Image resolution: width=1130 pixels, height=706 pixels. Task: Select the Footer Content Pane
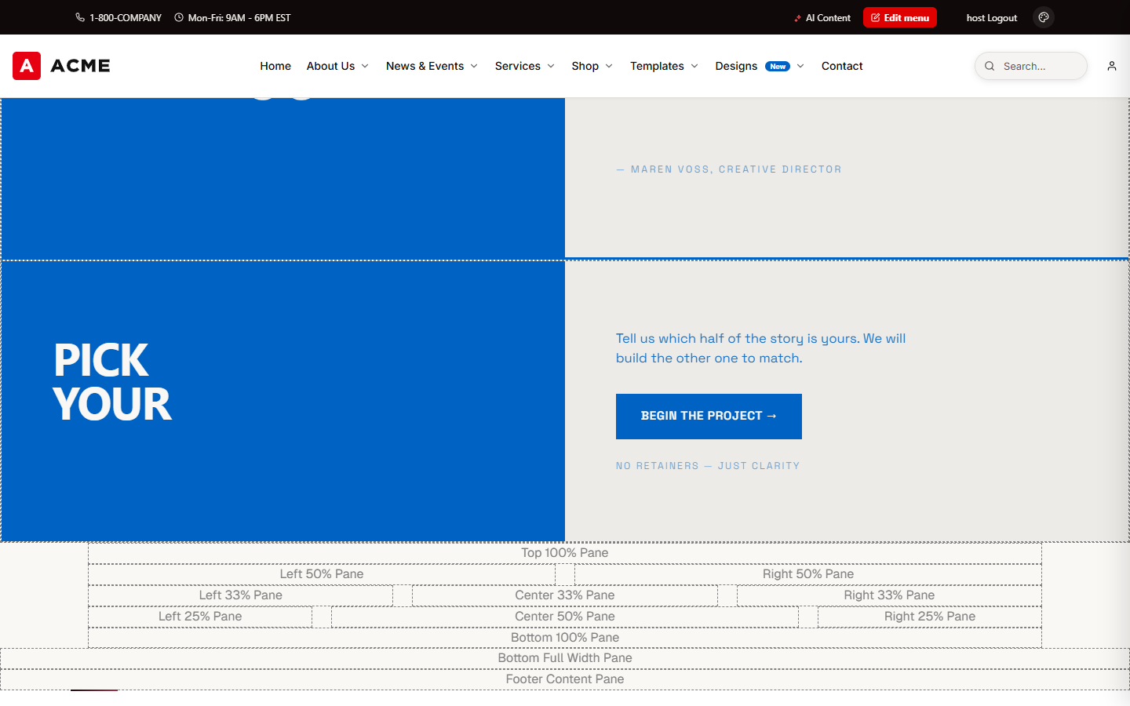[565, 679]
